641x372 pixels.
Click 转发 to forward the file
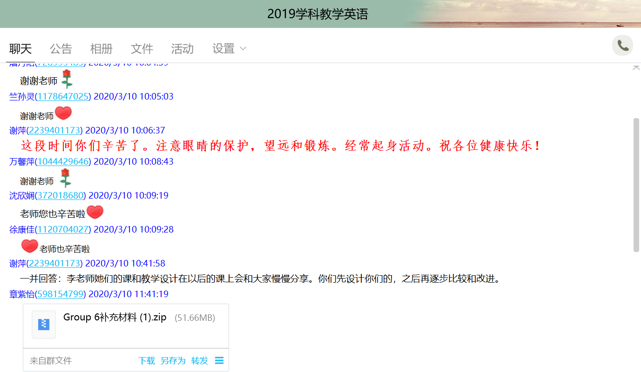click(x=200, y=360)
